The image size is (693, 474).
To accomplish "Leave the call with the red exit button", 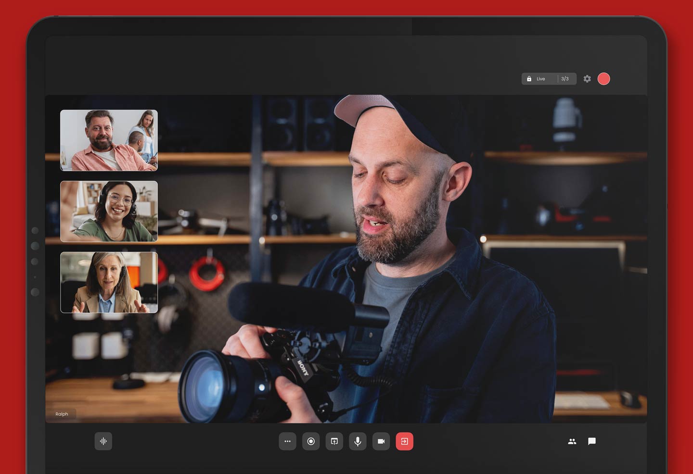I will tap(405, 441).
